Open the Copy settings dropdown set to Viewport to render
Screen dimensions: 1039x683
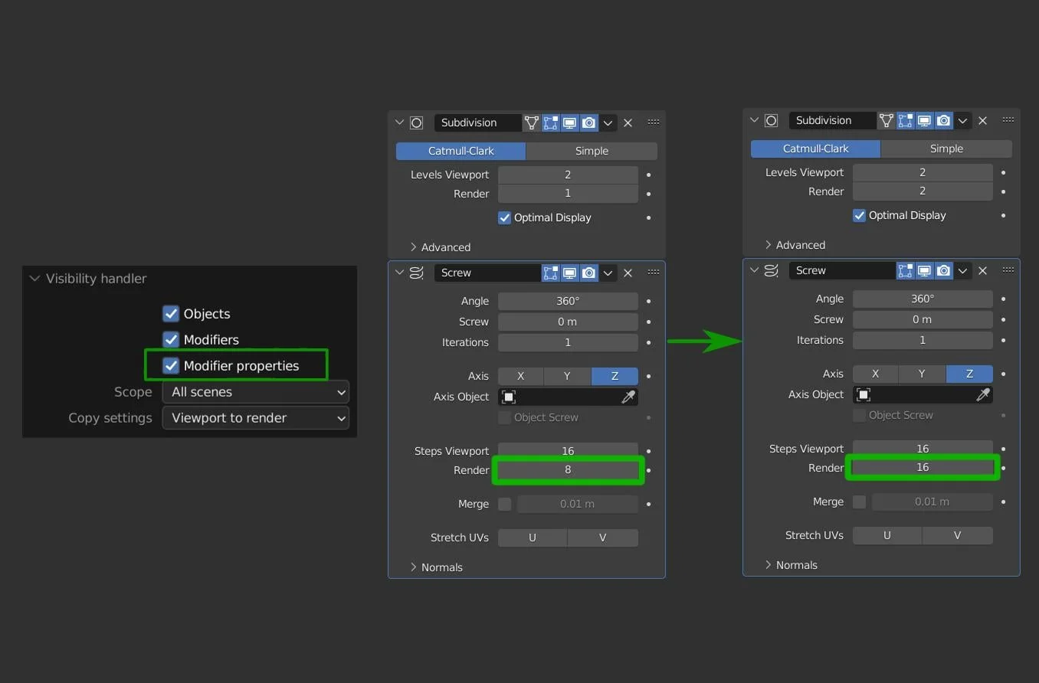(256, 418)
